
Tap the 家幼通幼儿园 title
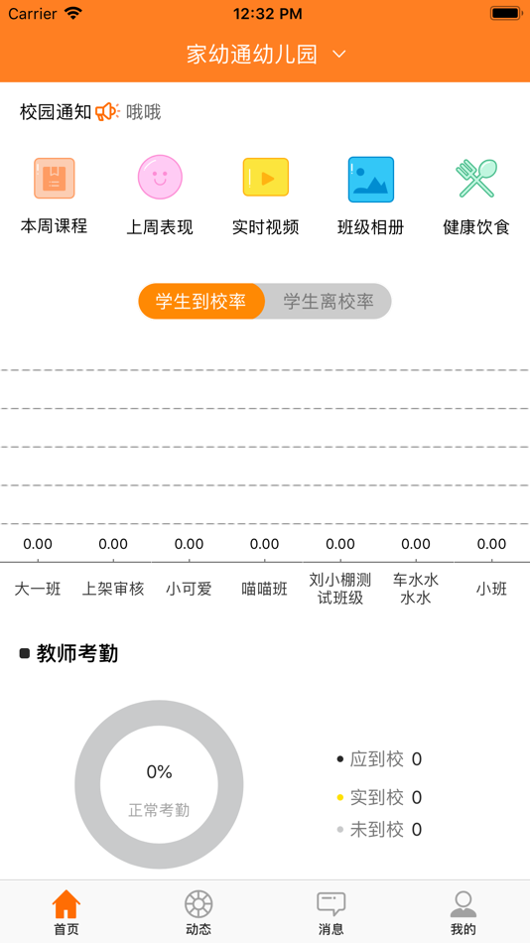pos(251,55)
